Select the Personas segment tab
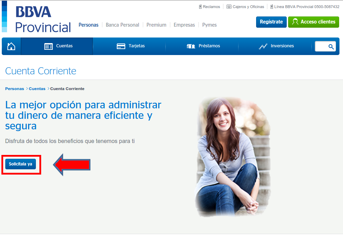 pyautogui.click(x=88, y=25)
